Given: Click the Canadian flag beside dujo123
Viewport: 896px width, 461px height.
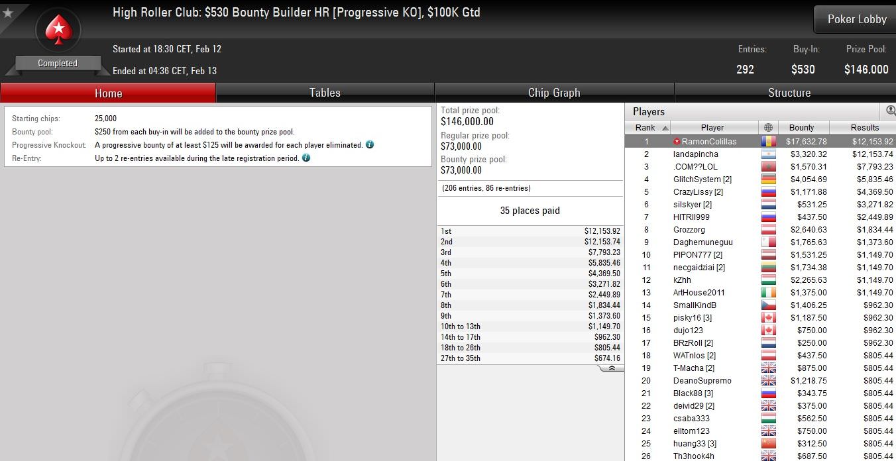Looking at the screenshot, I should pos(768,330).
